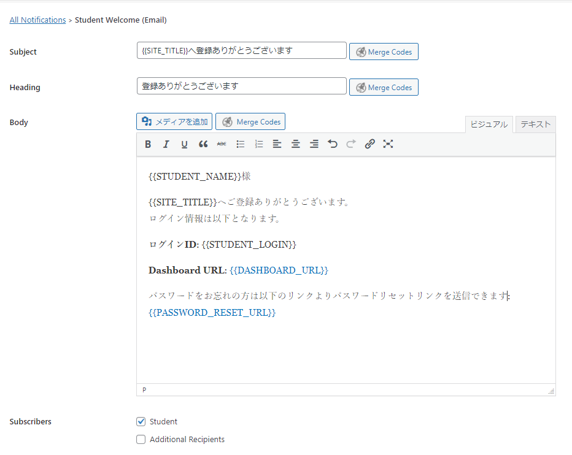The width and height of the screenshot is (572, 455).
Task: Enable the Additional Recipients checkbox
Action: (x=141, y=439)
